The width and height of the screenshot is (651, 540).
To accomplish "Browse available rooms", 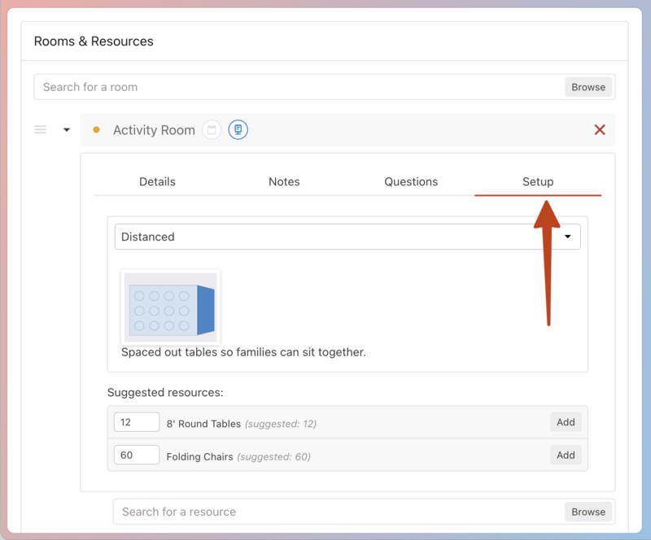I will (x=588, y=87).
